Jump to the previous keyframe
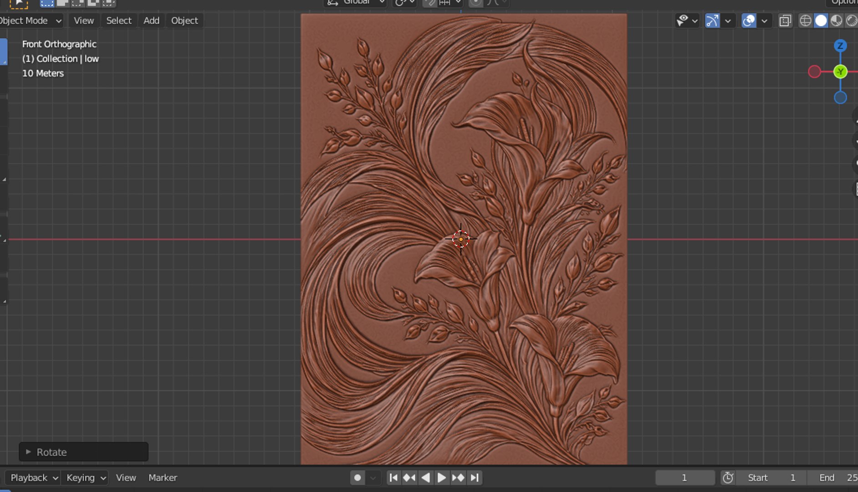858x492 pixels. coord(409,477)
